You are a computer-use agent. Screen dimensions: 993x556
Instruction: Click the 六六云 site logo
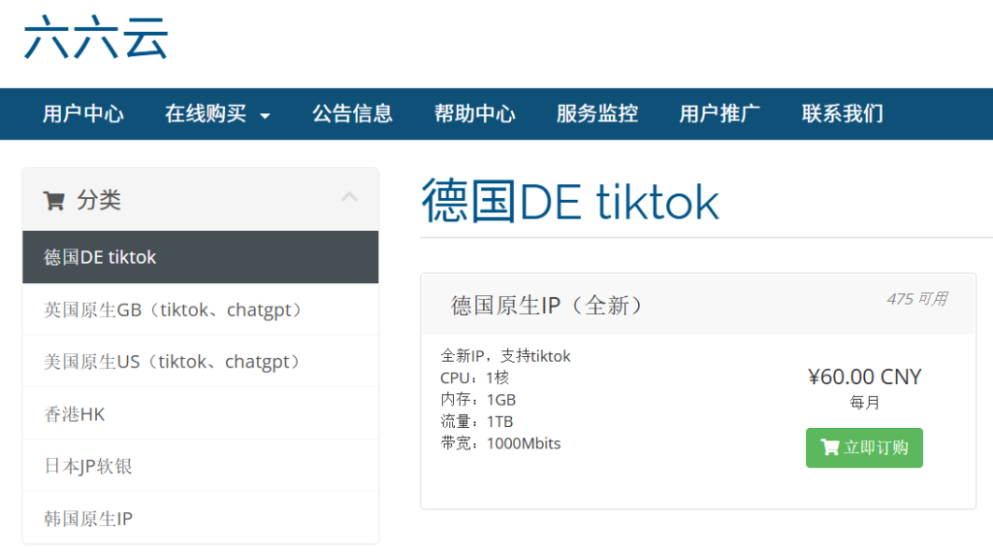click(x=96, y=38)
